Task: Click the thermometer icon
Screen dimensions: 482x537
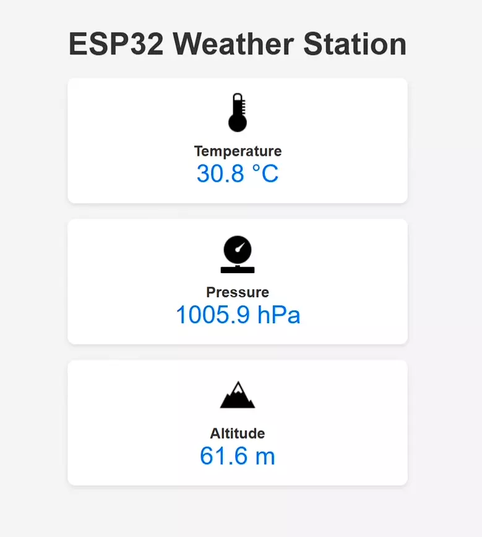Action: point(238,112)
